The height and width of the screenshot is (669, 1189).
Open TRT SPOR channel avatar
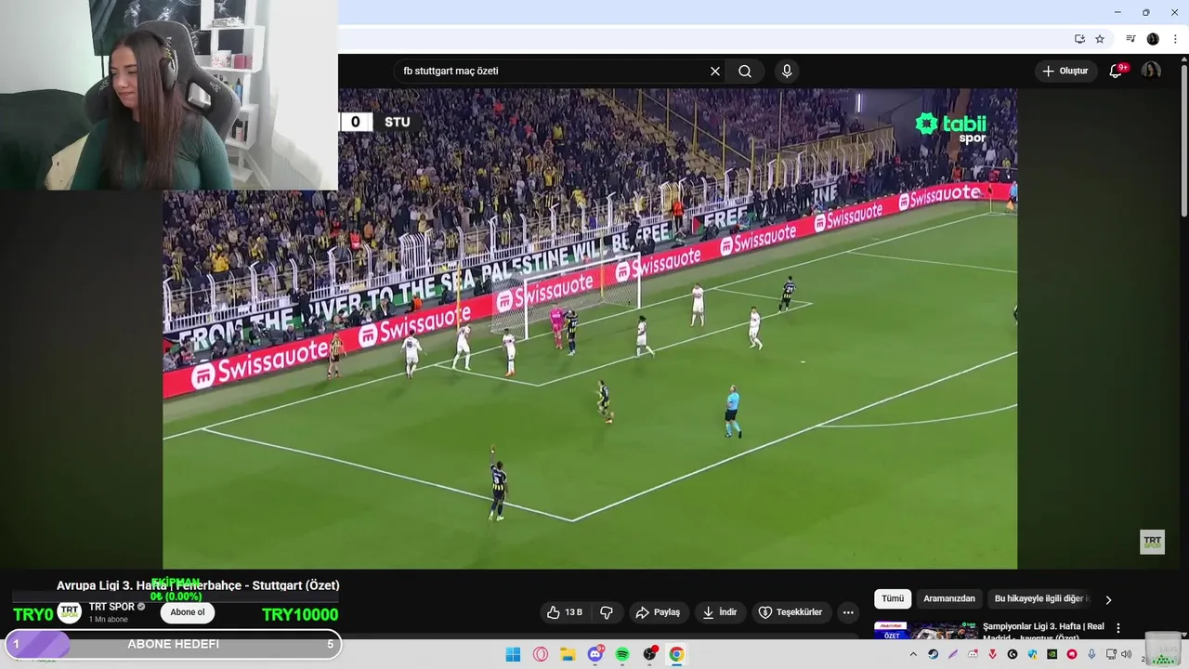[x=70, y=612]
